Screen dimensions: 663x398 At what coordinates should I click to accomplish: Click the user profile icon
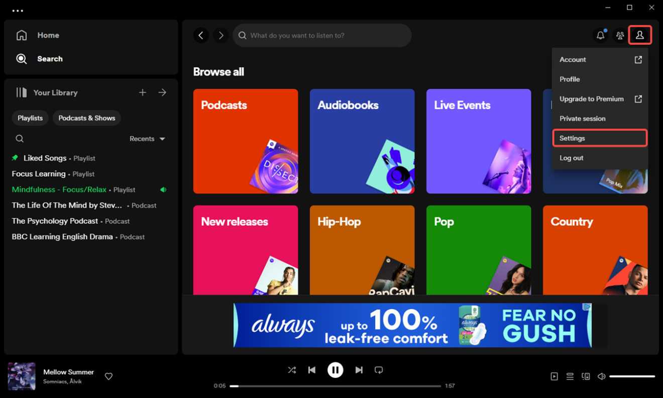pyautogui.click(x=640, y=35)
